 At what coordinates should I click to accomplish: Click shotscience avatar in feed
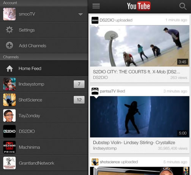(95, 162)
